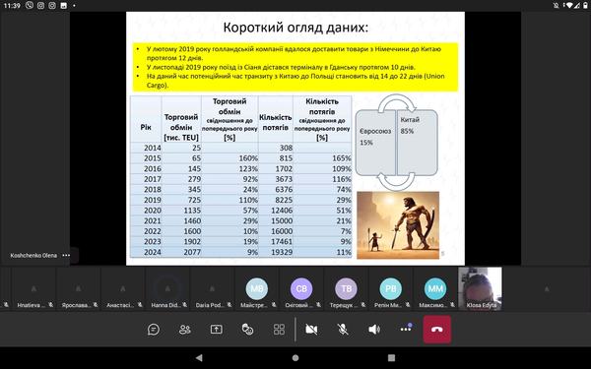
Task: Tap the shared slide presentation area
Action: [x=295, y=139]
